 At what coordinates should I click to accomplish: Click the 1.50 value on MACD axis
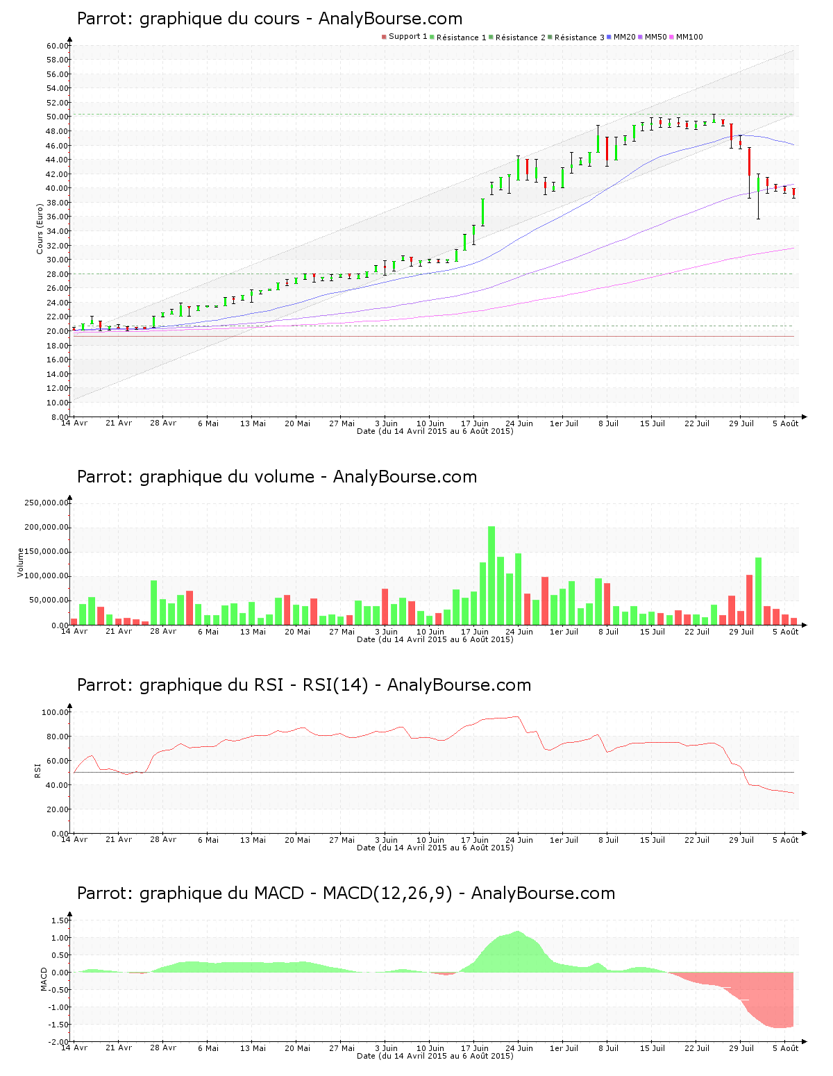tap(60, 921)
